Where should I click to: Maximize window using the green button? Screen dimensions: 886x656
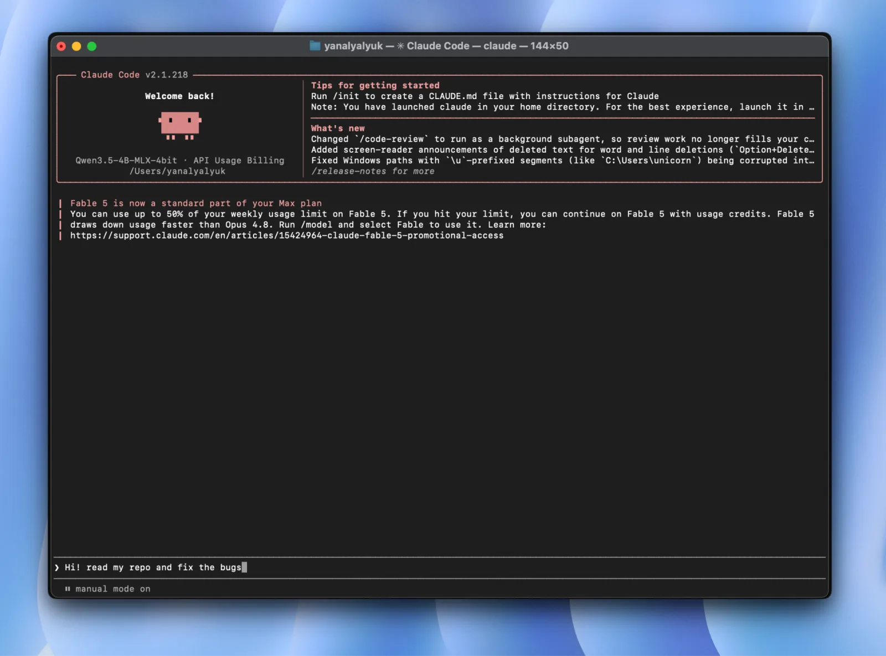tap(92, 47)
